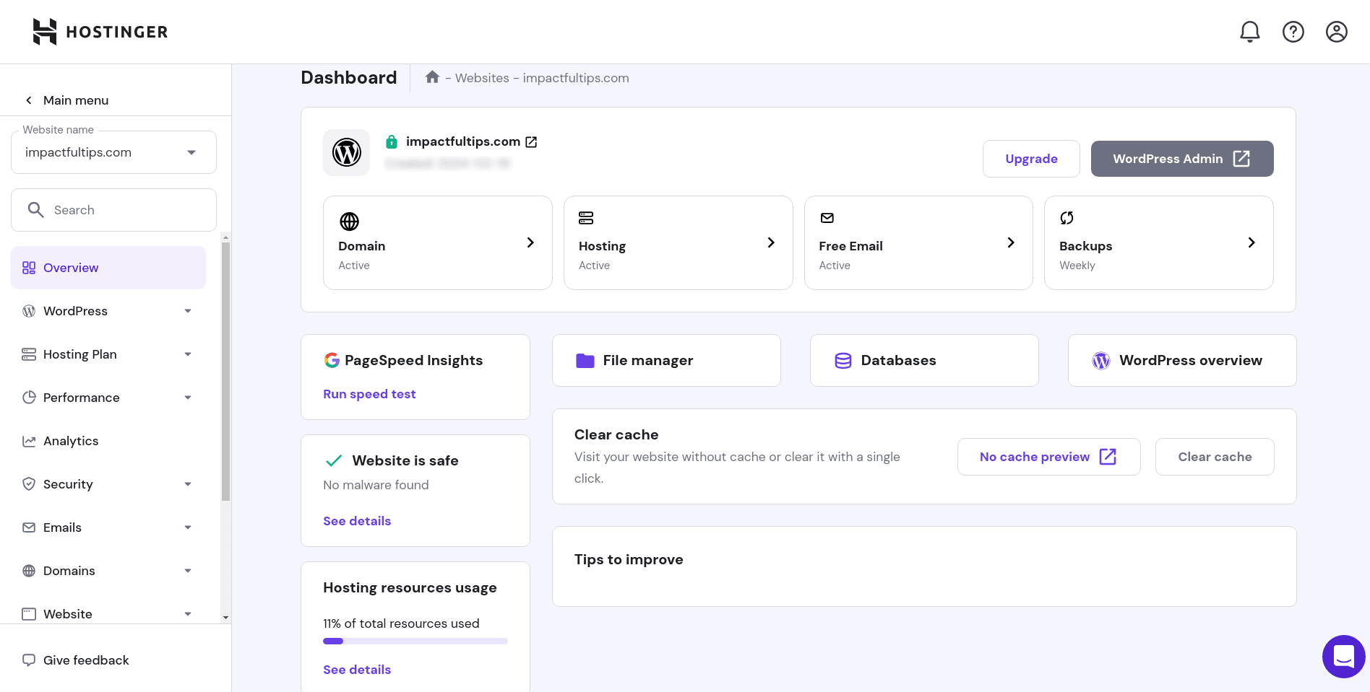
Task: Open the help question mark icon
Action: point(1293,32)
